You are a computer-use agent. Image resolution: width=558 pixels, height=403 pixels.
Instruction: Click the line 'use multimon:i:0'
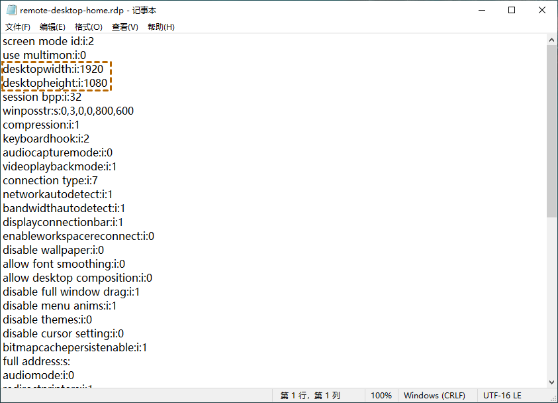[x=44, y=55]
